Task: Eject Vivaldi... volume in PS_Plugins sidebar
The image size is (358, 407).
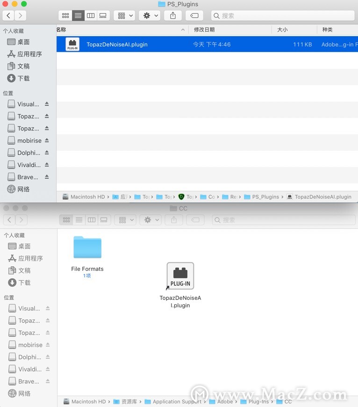Action: 47,165
